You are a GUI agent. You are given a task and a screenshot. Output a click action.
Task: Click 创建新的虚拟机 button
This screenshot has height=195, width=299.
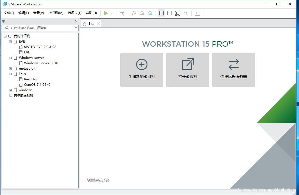click(142, 70)
